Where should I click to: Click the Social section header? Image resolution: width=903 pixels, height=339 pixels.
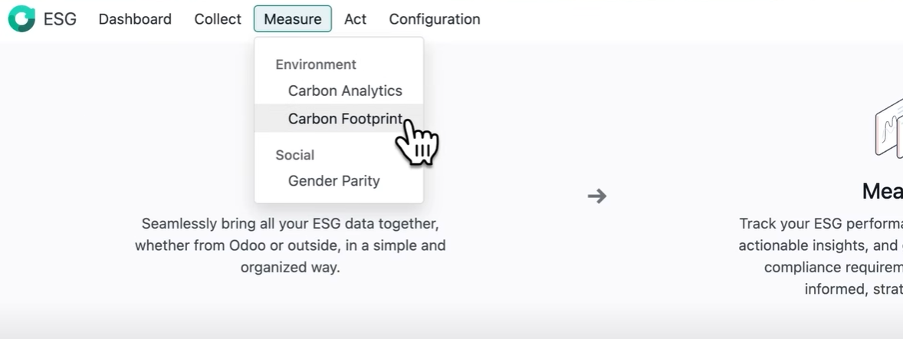295,155
